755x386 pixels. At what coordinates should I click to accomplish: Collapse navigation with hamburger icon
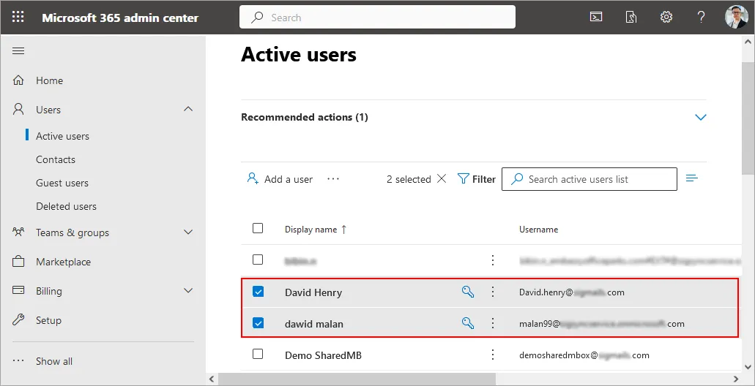[18, 51]
